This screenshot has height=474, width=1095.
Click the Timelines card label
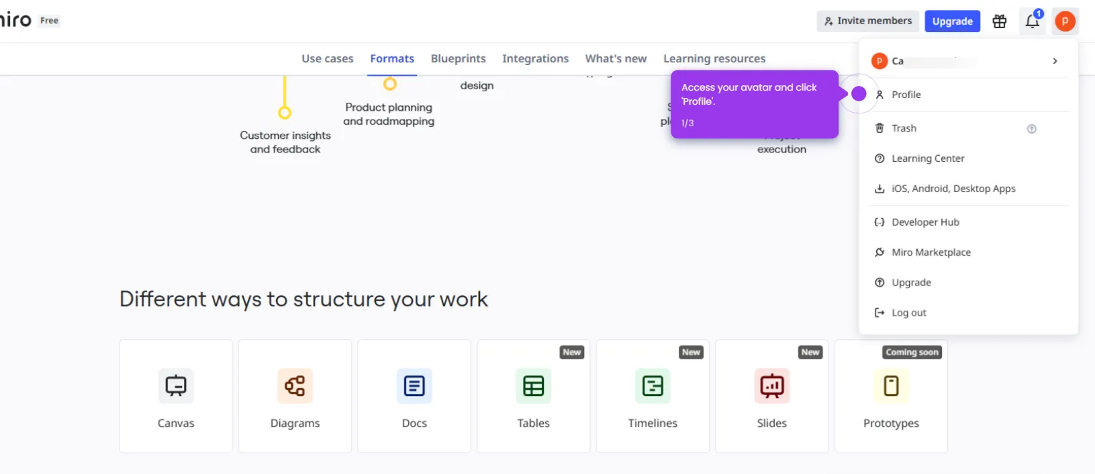coord(653,423)
